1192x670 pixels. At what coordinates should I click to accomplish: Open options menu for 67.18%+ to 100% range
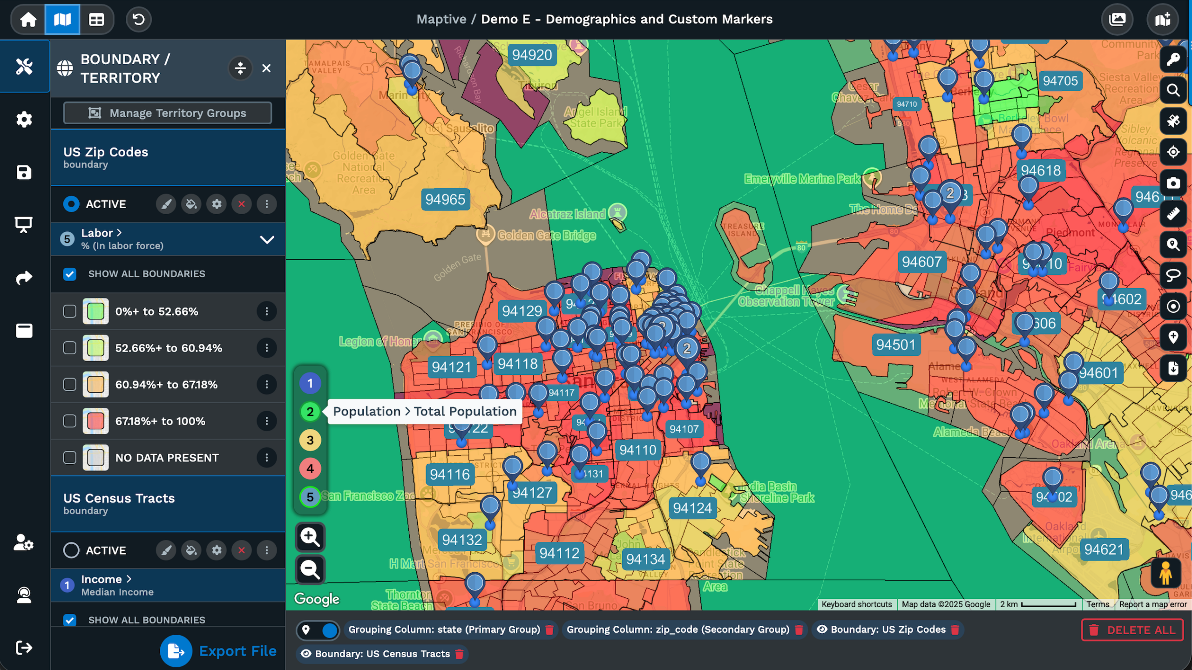[x=267, y=421]
